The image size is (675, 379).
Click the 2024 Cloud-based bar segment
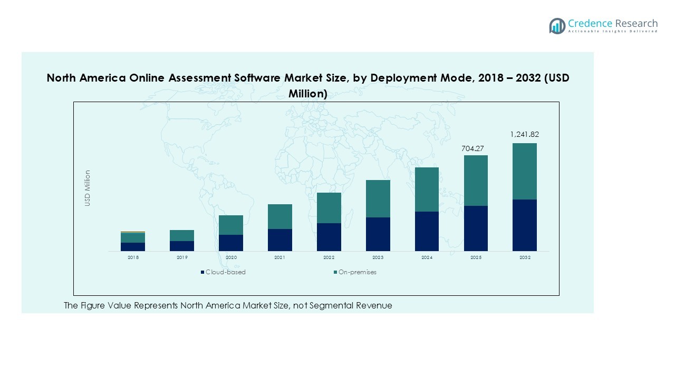[x=427, y=231]
